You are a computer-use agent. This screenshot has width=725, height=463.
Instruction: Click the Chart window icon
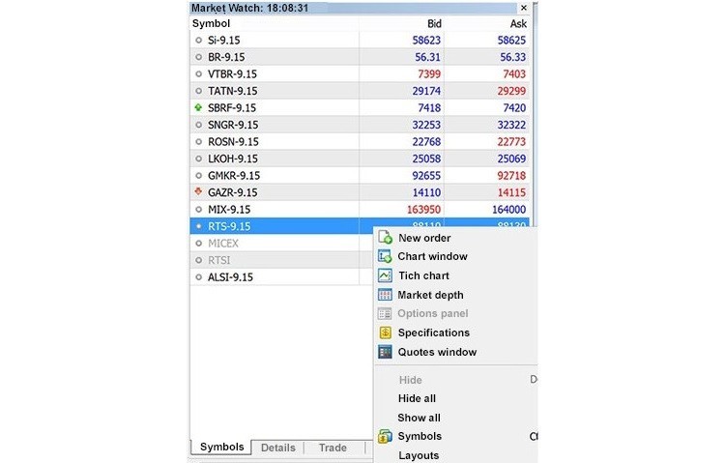coord(385,256)
